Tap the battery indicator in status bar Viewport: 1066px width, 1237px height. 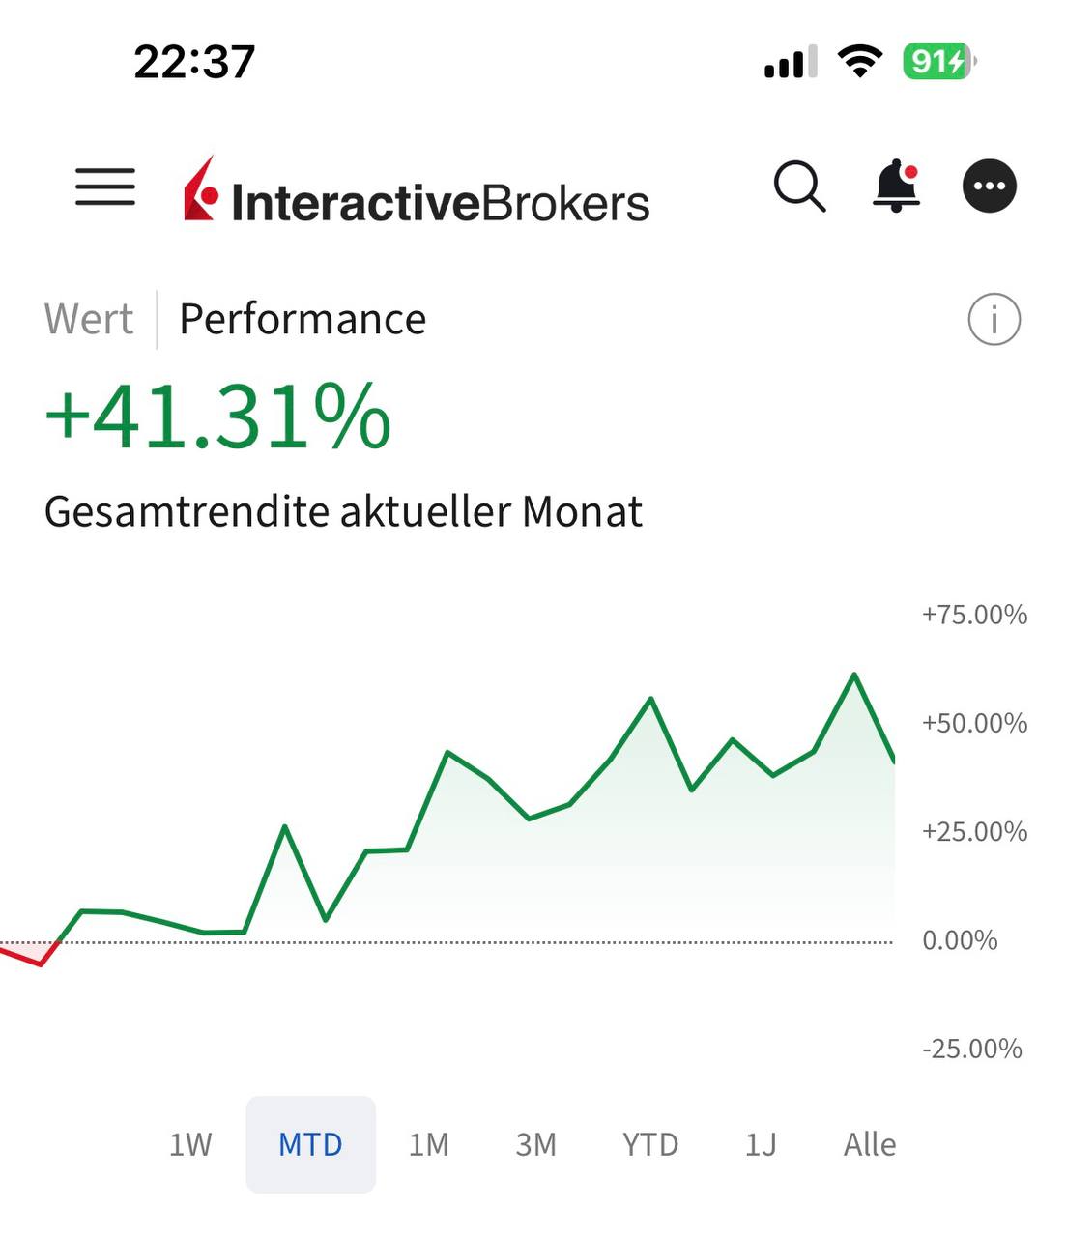[937, 62]
